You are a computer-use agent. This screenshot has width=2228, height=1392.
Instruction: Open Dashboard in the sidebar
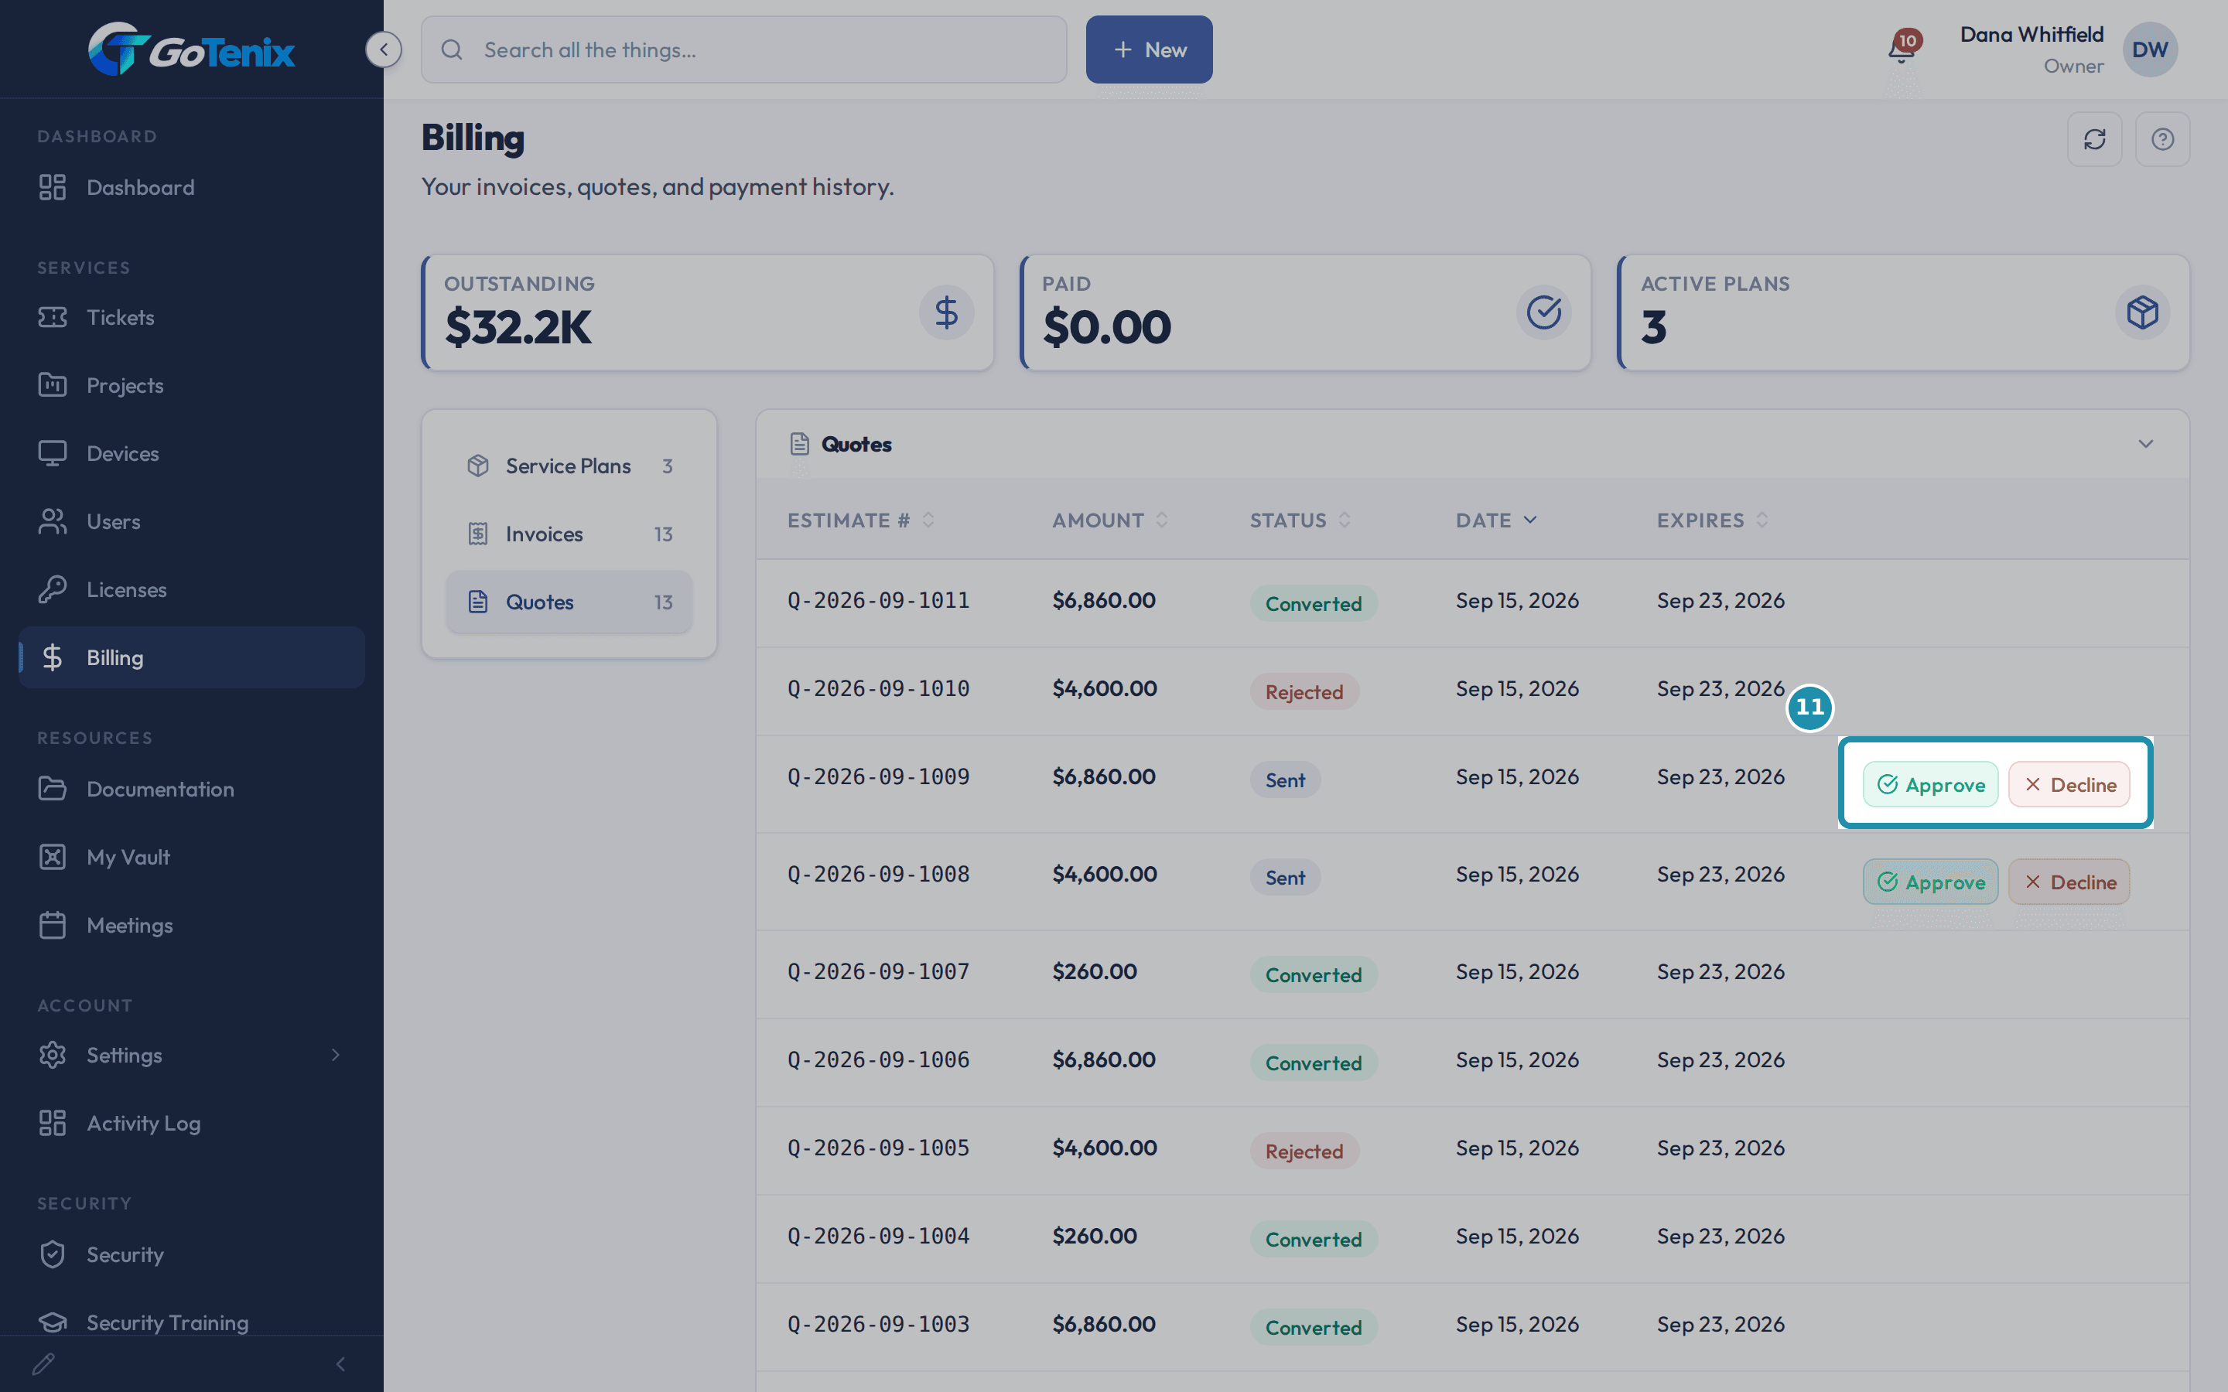pos(192,187)
